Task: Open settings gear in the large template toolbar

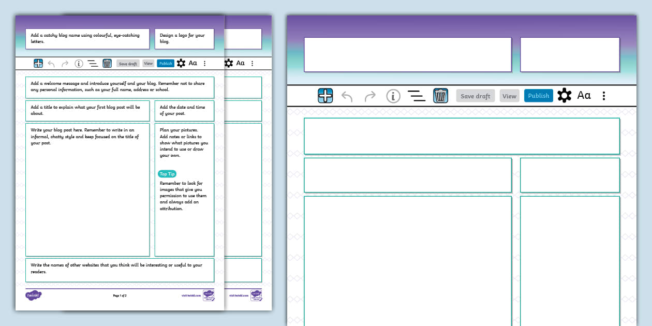Action: (565, 96)
